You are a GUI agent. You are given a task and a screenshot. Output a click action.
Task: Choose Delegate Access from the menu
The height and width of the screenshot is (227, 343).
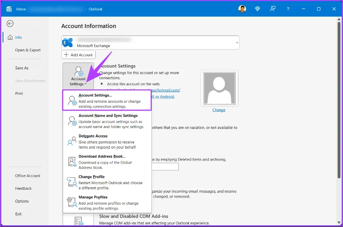coord(107,141)
